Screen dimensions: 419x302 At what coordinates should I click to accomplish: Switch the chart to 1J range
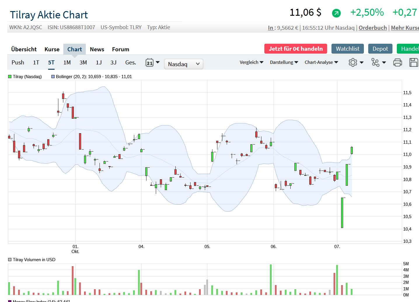pyautogui.click(x=99, y=62)
